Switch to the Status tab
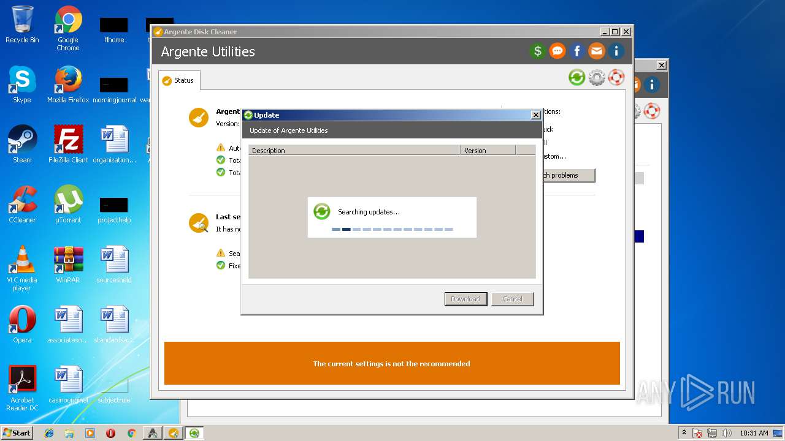Image resolution: width=785 pixels, height=441 pixels. [x=178, y=80]
